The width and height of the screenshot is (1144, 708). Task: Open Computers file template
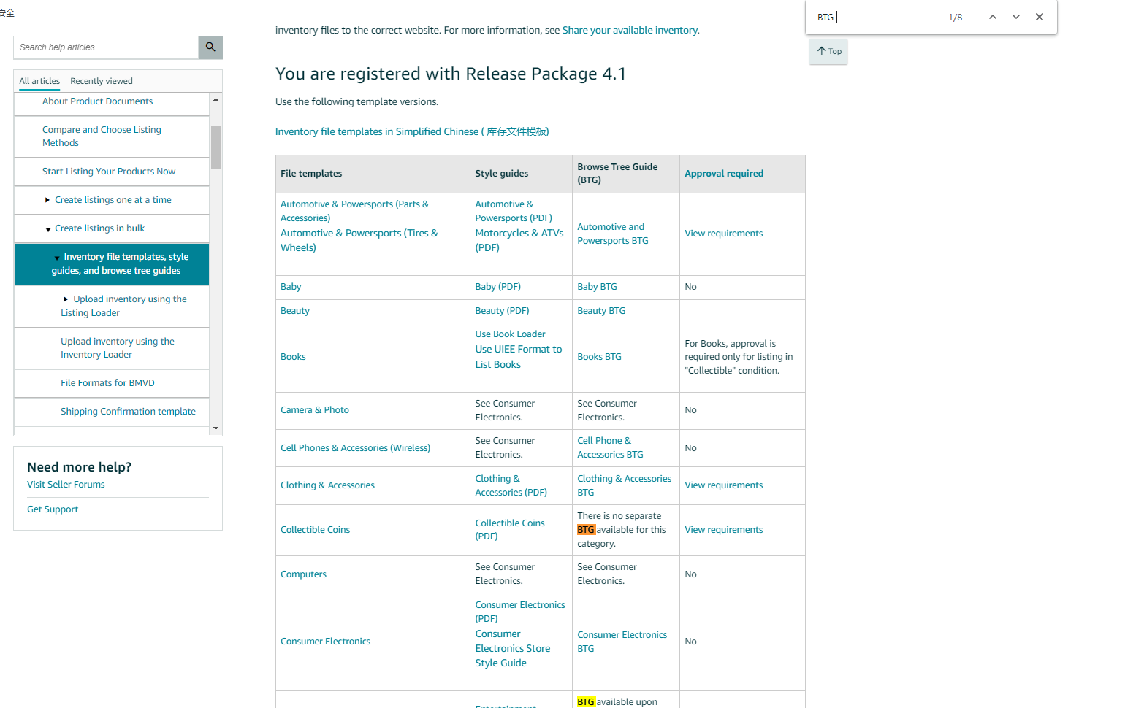point(303,574)
